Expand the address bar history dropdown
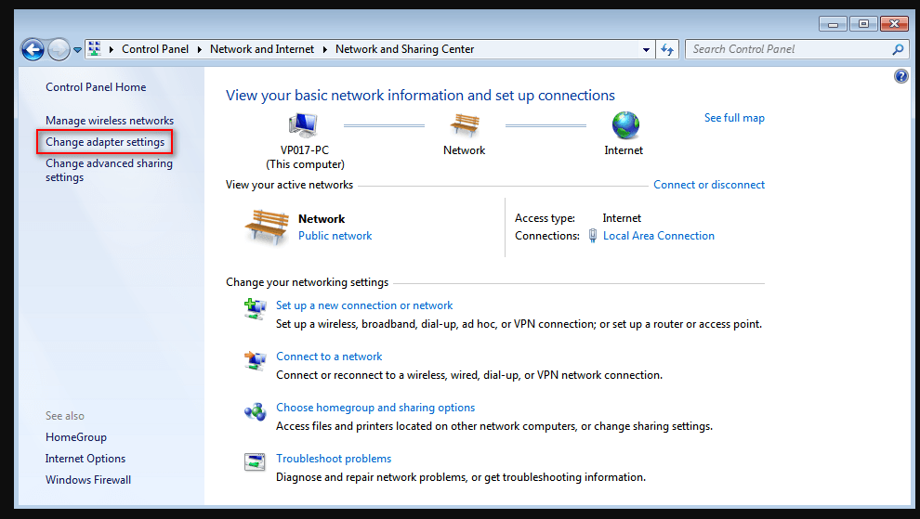The height and width of the screenshot is (519, 920). click(647, 50)
